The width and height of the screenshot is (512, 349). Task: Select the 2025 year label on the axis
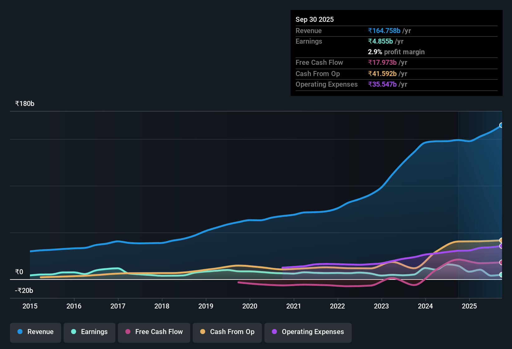pyautogui.click(x=469, y=306)
